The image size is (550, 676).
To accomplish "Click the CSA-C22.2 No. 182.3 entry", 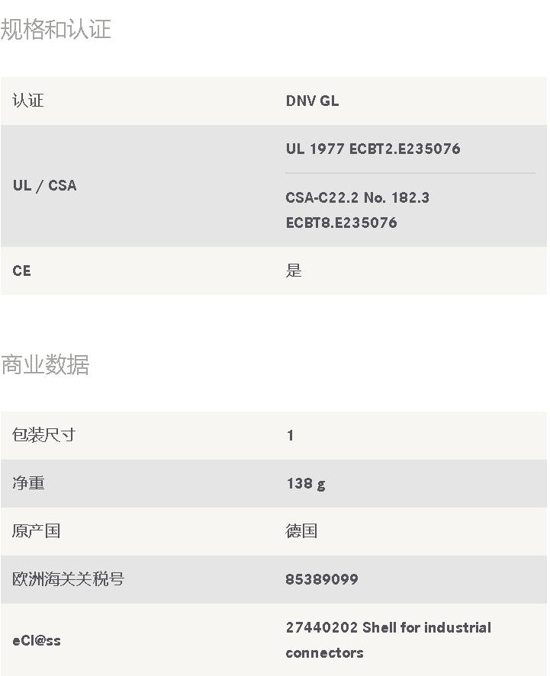I will (357, 197).
